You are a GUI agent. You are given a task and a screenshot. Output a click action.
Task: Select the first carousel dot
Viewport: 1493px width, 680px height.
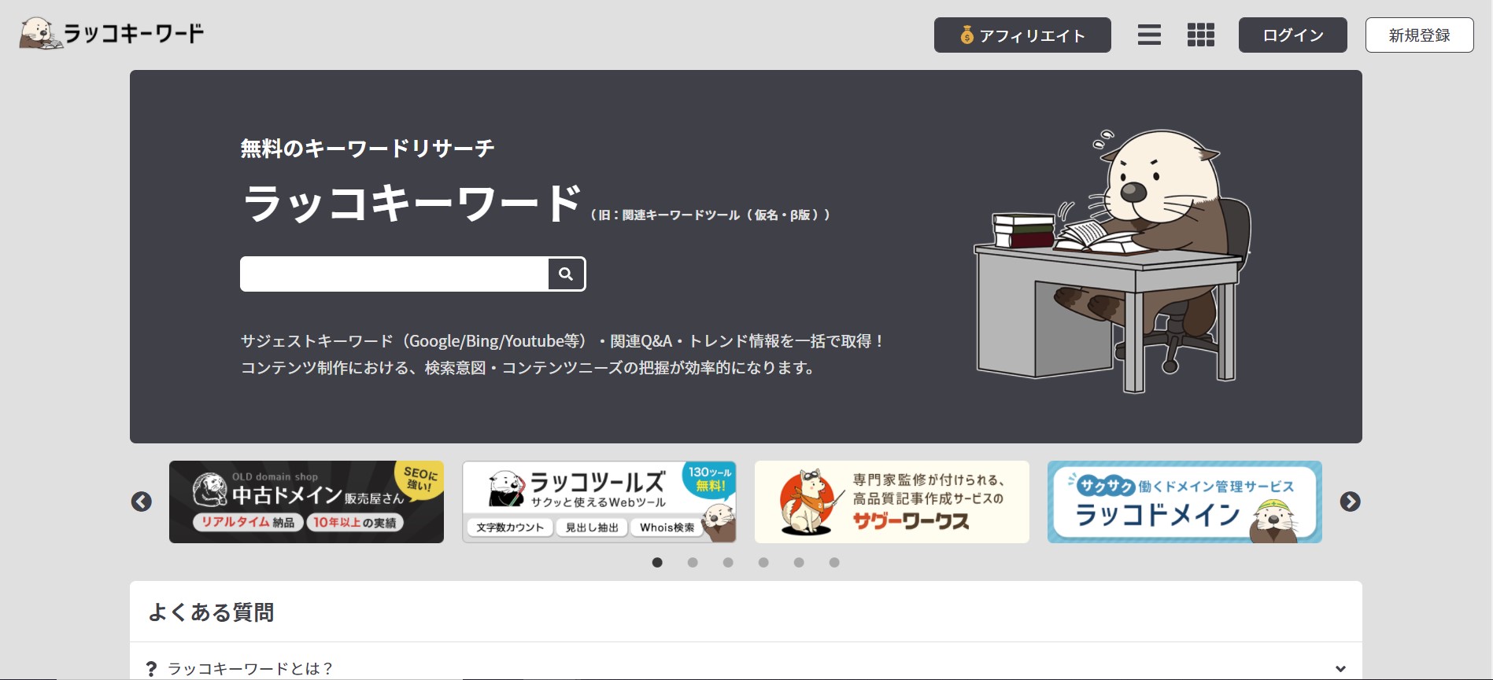657,562
